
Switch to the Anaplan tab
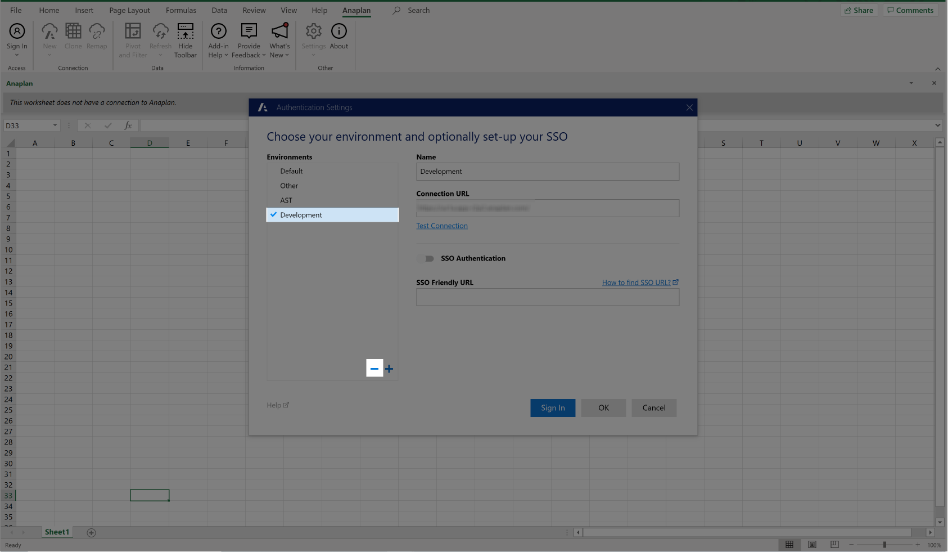[x=356, y=10]
